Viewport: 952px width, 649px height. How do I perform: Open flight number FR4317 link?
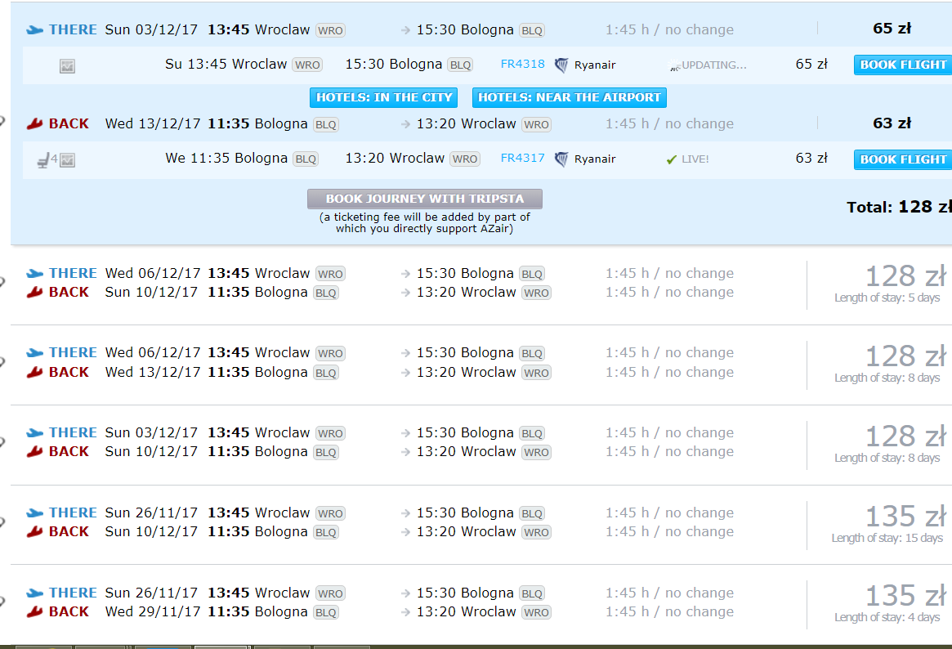click(523, 158)
